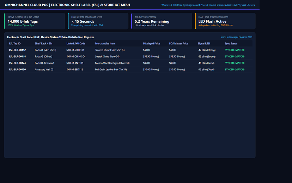Click displayed price $85.00 for Cardigan
The image size is (292, 183).
[146, 63]
